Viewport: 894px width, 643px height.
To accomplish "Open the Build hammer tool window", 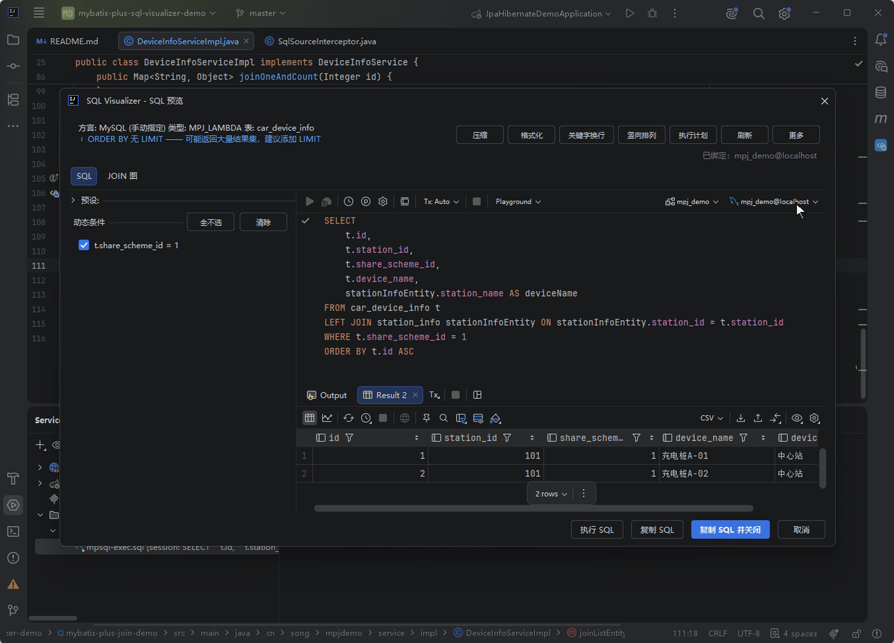I will (13, 478).
